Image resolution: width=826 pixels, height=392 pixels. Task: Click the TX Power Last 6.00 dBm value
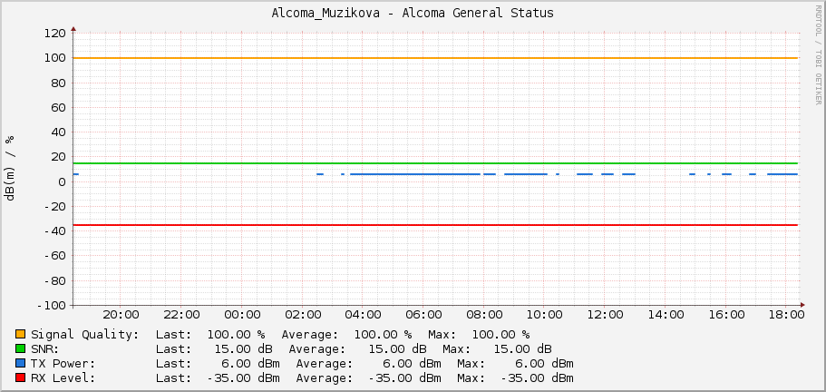click(251, 364)
